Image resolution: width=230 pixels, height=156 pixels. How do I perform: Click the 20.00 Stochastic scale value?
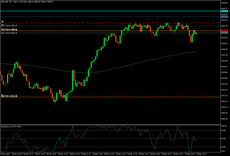(224, 147)
